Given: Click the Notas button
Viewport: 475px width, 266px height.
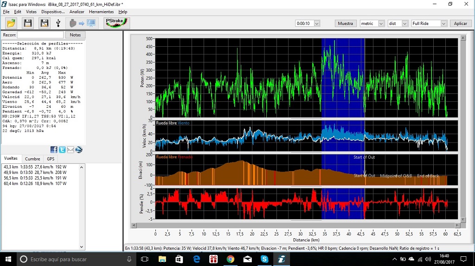Looking at the screenshot, I should point(75,35).
